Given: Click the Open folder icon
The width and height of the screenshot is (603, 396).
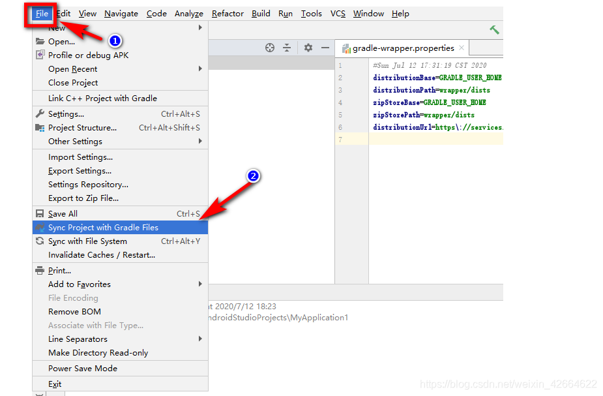Looking at the screenshot, I should (40, 41).
